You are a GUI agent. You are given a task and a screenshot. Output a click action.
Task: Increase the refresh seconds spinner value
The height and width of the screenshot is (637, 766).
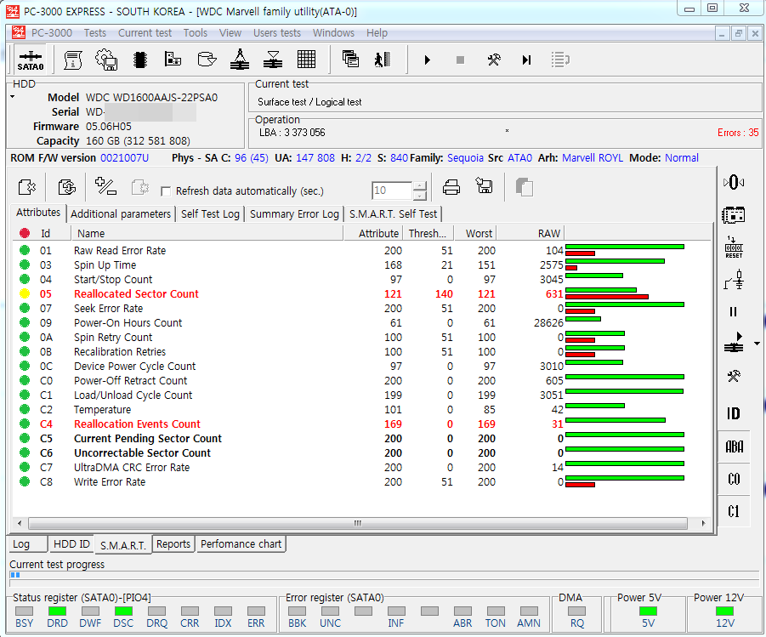pyautogui.click(x=420, y=185)
